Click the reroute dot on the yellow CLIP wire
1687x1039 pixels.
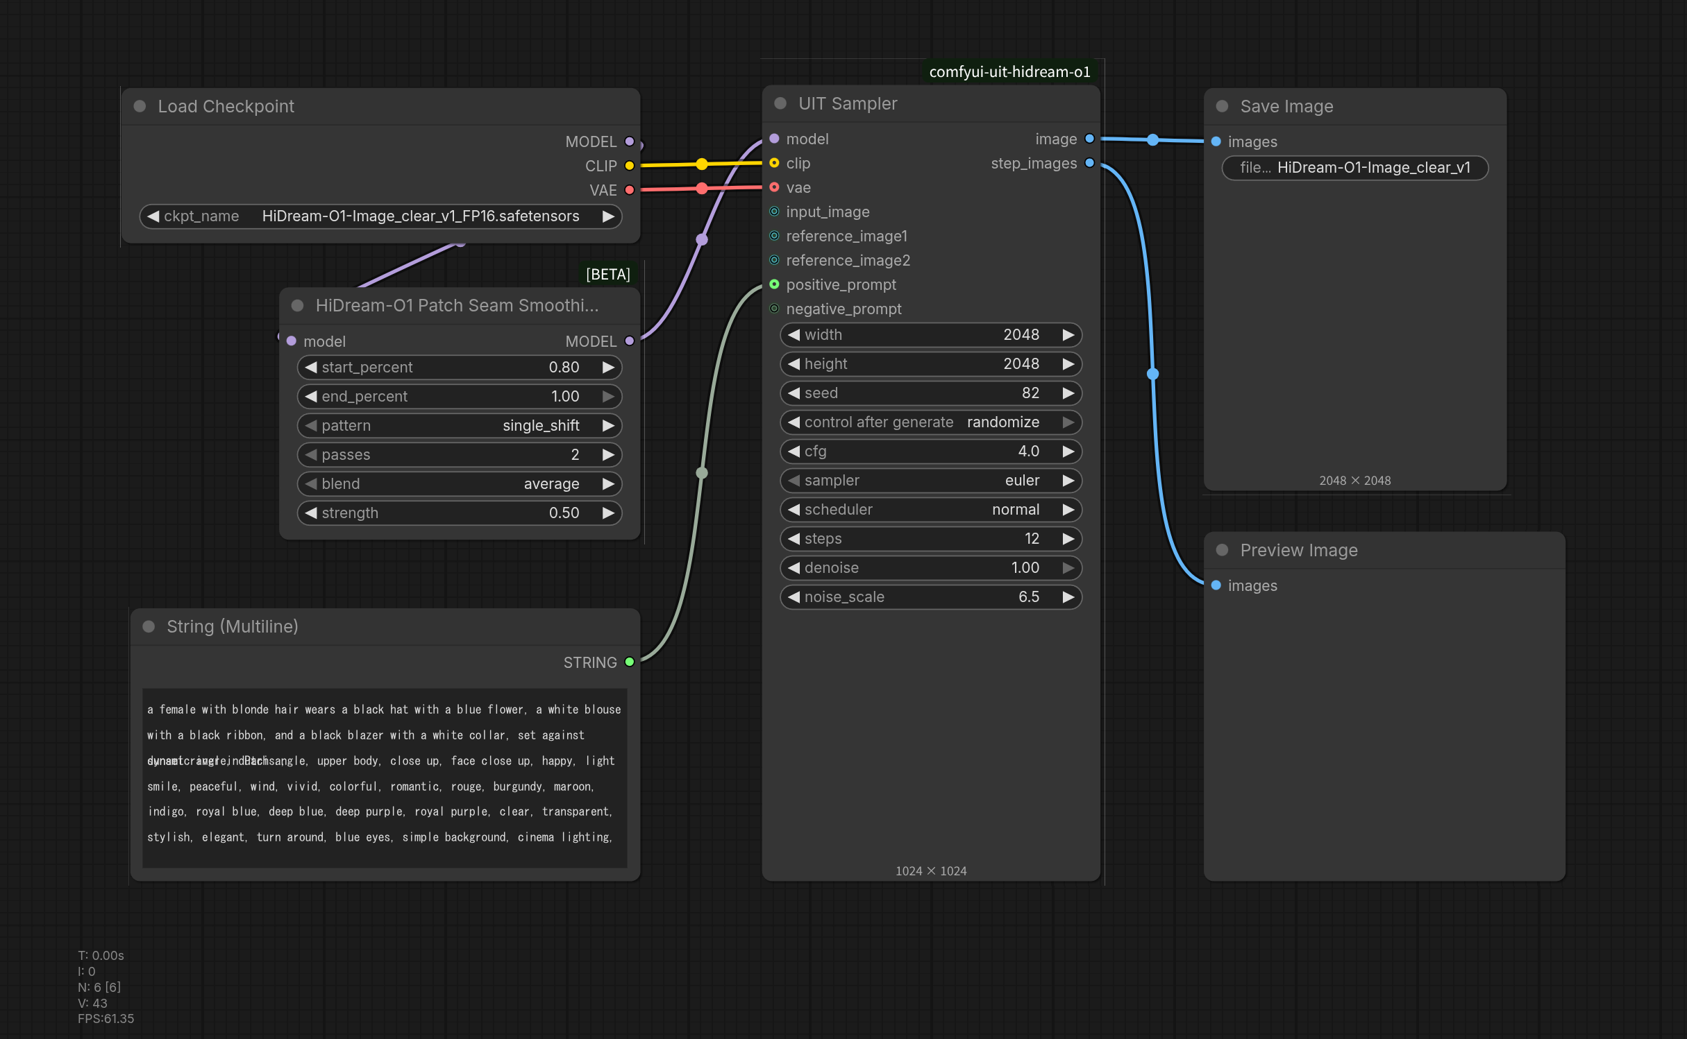(x=702, y=164)
